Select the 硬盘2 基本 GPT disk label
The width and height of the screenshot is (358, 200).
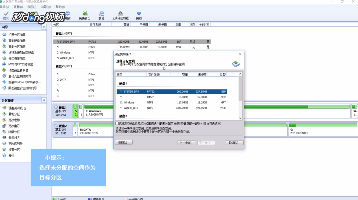click(62, 129)
